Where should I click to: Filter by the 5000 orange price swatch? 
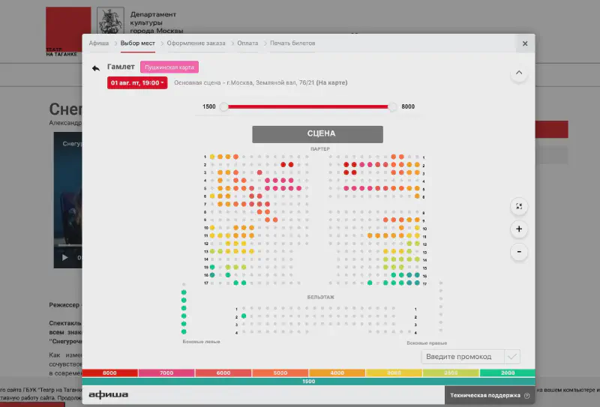click(280, 373)
